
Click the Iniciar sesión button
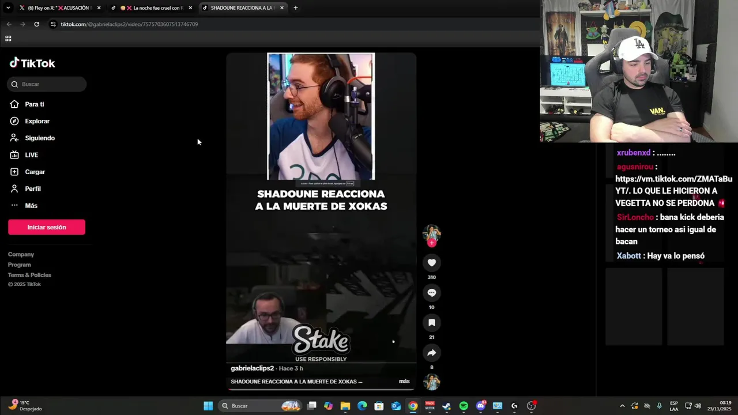[x=47, y=227]
